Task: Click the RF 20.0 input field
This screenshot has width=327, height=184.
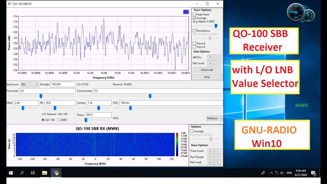Action: pyautogui.click(x=60, y=103)
